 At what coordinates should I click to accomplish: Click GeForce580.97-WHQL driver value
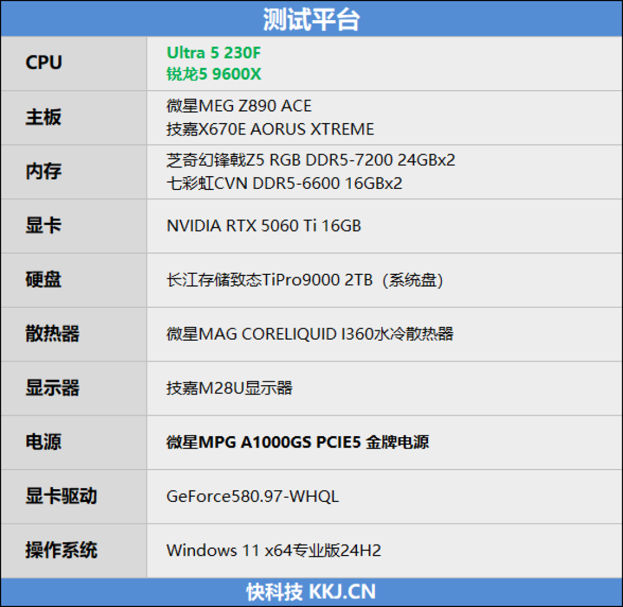253,497
